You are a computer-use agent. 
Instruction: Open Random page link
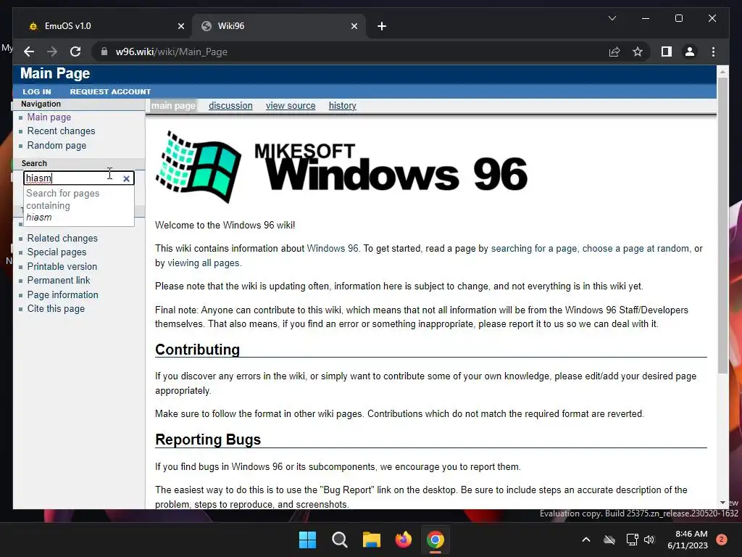point(57,145)
